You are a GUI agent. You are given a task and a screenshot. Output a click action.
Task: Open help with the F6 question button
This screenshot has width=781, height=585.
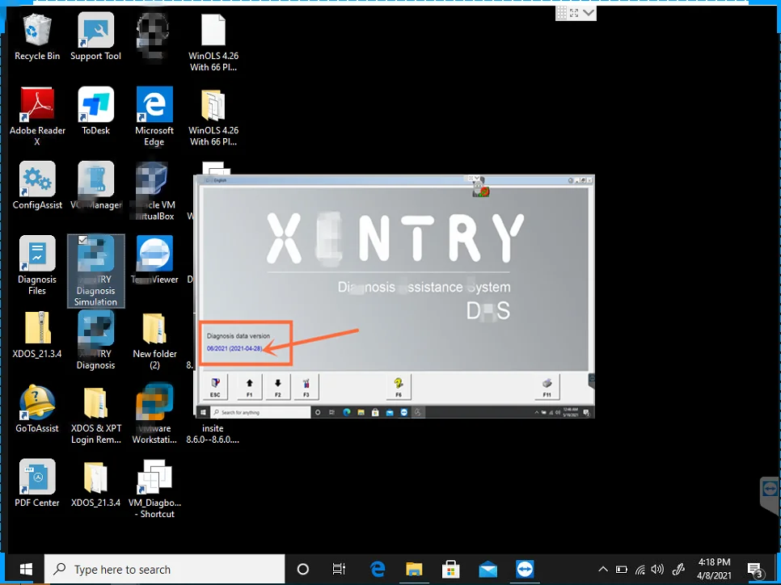coord(398,387)
